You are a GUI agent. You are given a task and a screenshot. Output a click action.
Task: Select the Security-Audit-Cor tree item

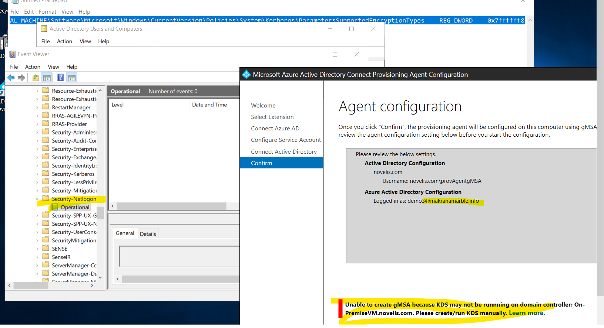[x=74, y=141]
